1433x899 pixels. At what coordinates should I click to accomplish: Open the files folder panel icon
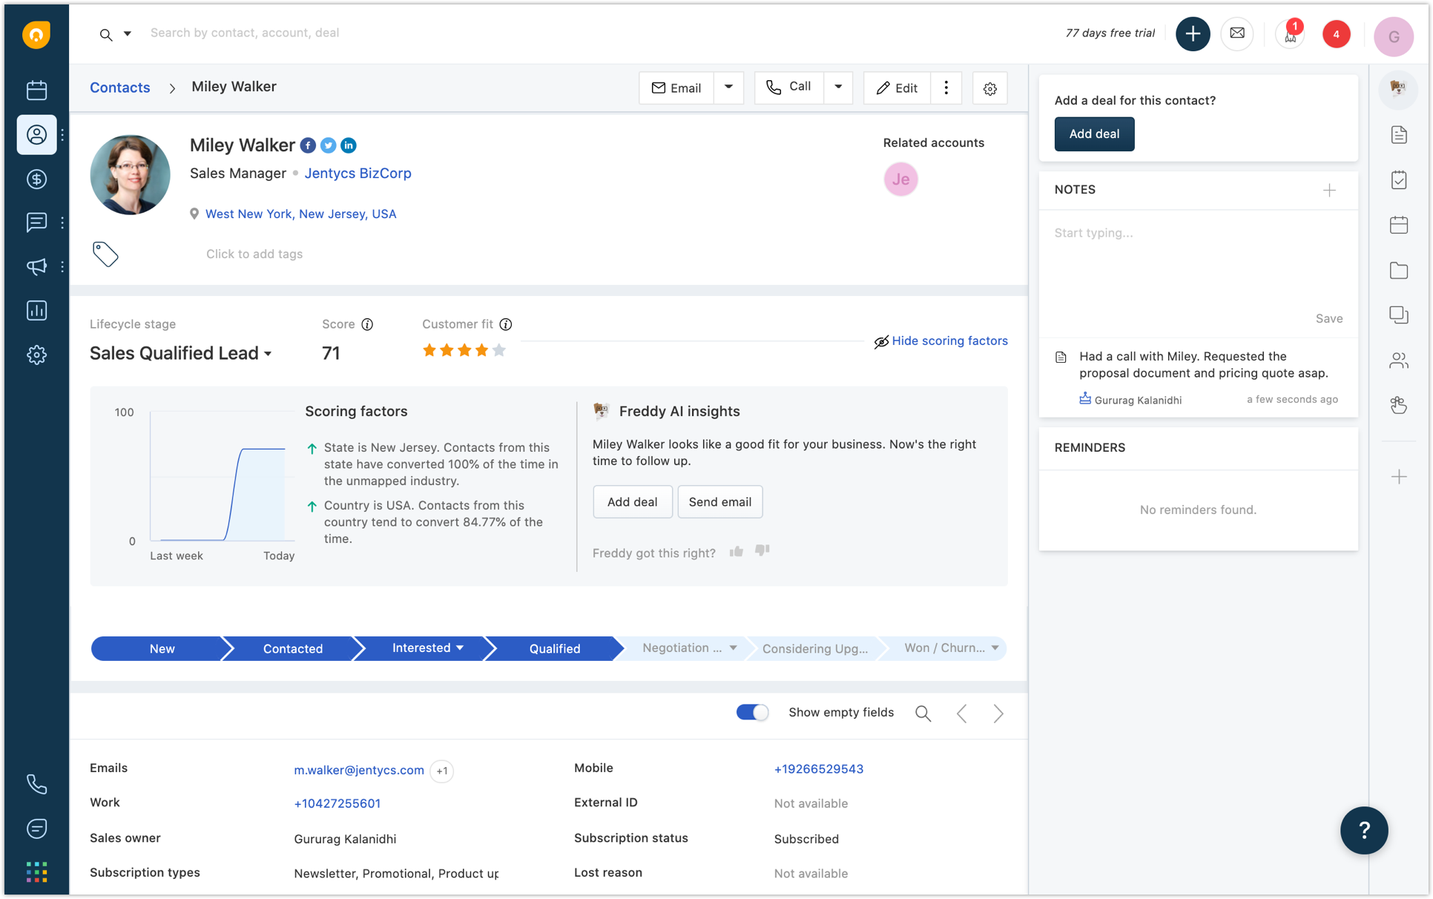(1399, 271)
